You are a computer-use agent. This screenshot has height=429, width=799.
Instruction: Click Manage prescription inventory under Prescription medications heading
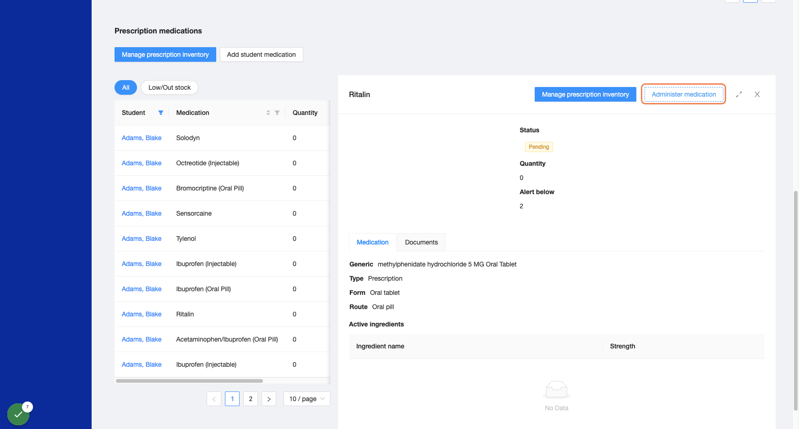(x=165, y=54)
